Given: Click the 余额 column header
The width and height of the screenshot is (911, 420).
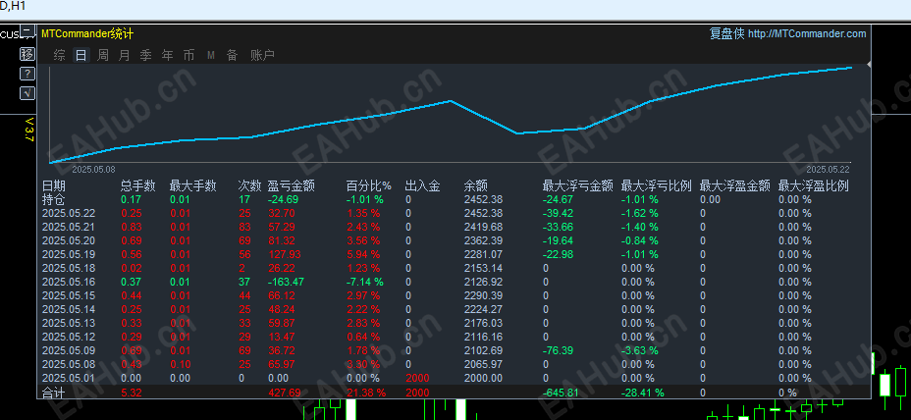Looking at the screenshot, I should tap(476, 185).
